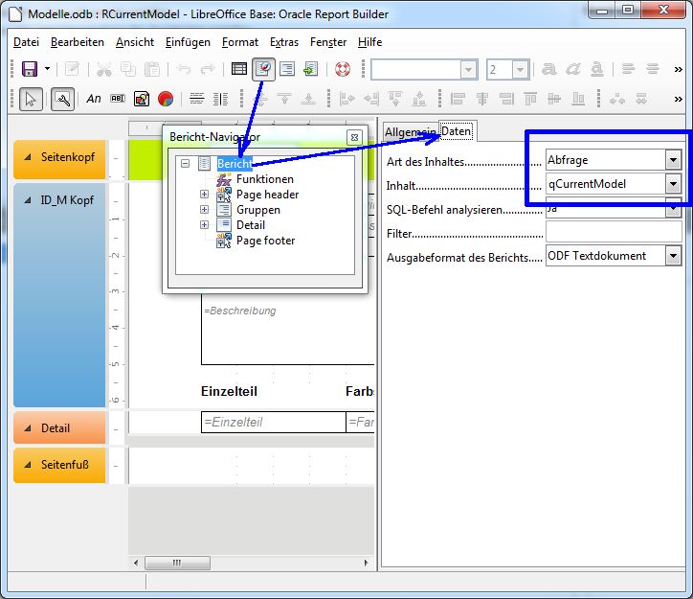Open the Ansicht menu
693x599 pixels.
click(x=135, y=42)
